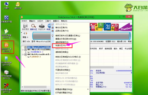Click 搜索分区 toolbar icon

pos(34,27)
